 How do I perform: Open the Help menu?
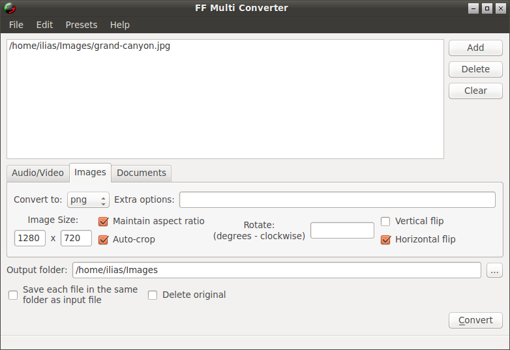coord(120,25)
